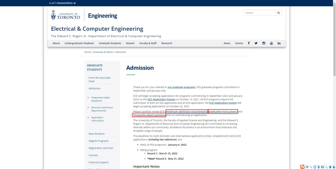Open the YouTube social icon
The width and height of the screenshot is (336, 169).
click(271, 43)
